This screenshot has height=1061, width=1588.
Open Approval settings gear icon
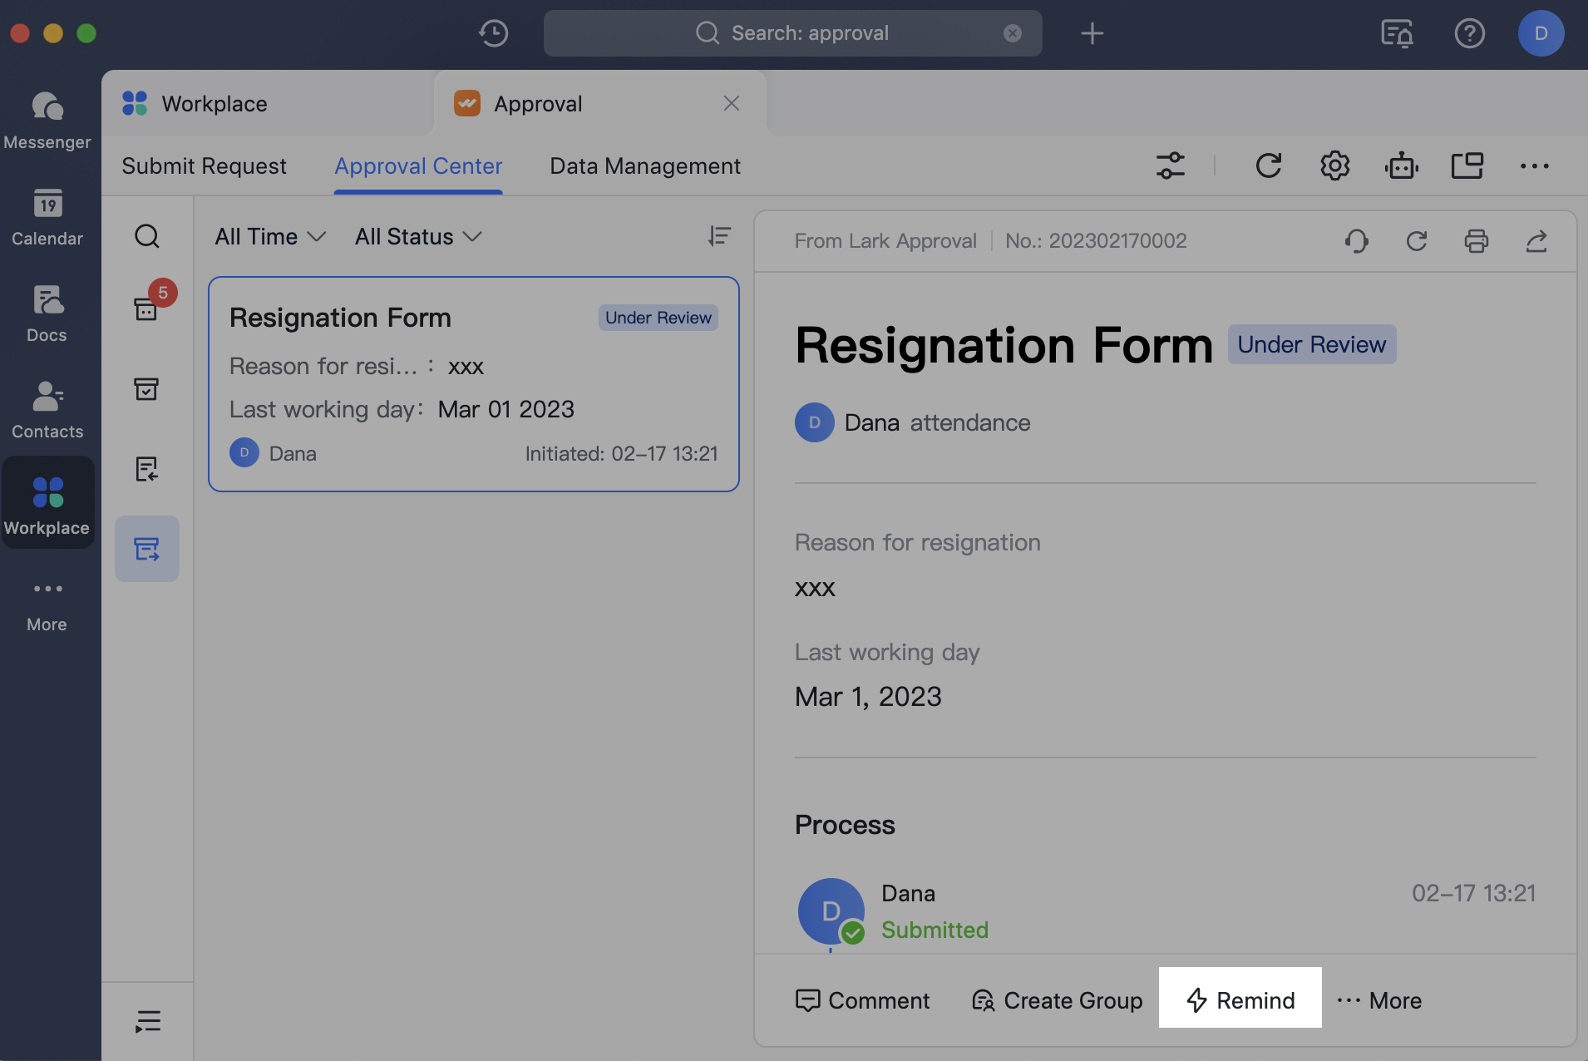pyautogui.click(x=1334, y=165)
